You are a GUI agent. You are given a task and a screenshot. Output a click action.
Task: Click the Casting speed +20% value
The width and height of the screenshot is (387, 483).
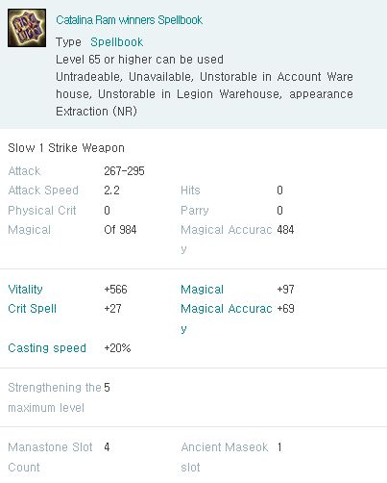coord(117,348)
